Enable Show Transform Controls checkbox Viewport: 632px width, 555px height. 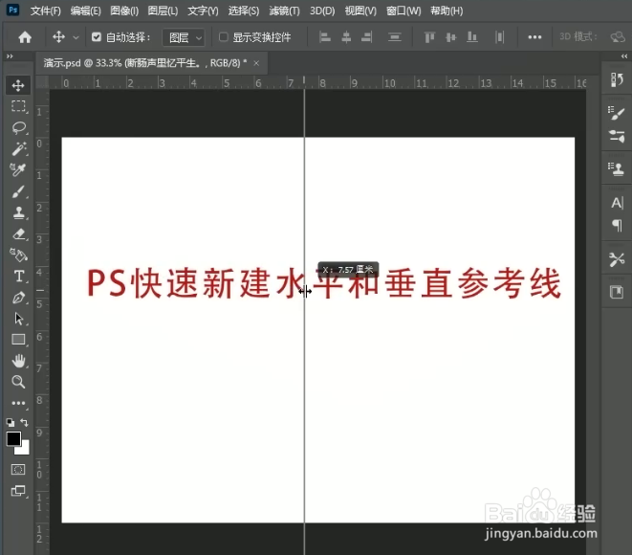(223, 37)
